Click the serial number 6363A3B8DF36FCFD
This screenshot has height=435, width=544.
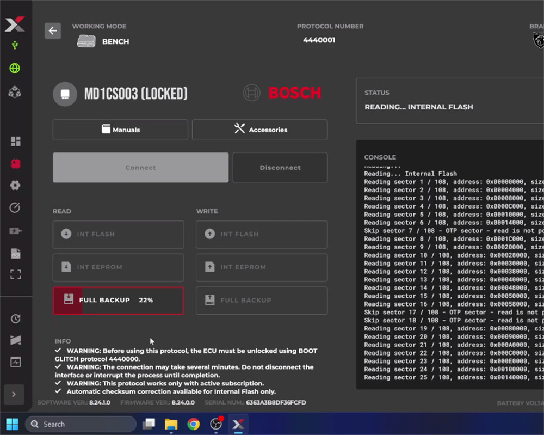(276, 403)
